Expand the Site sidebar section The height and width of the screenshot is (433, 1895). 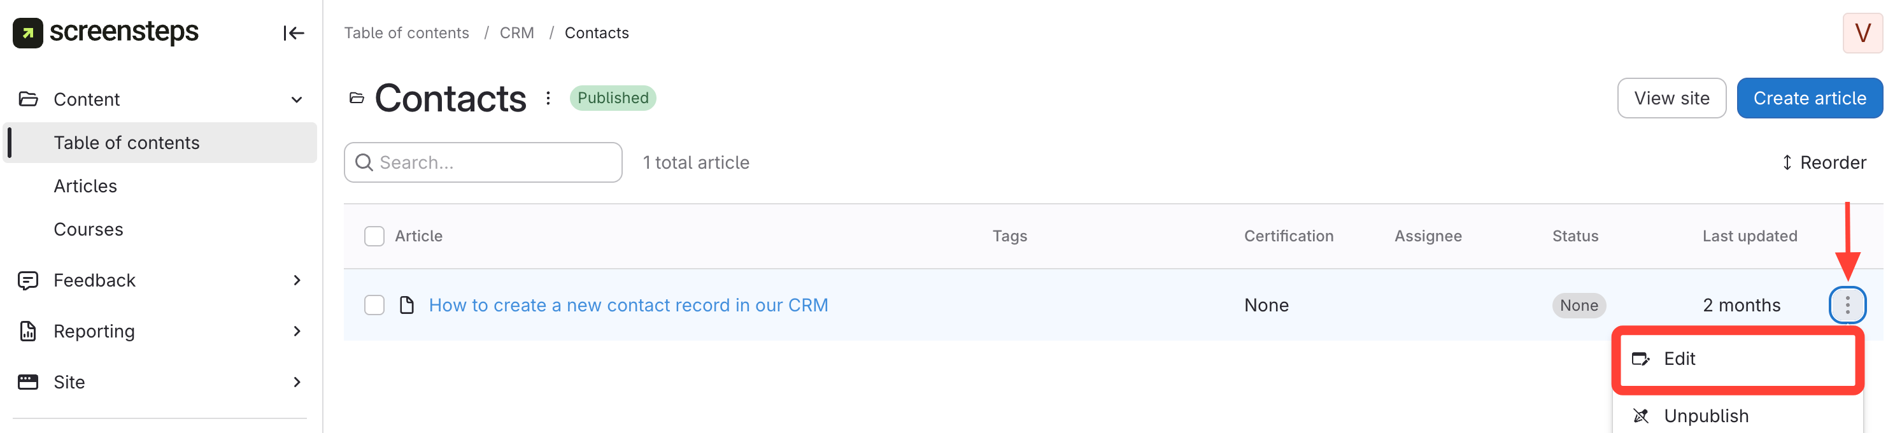[x=297, y=382]
